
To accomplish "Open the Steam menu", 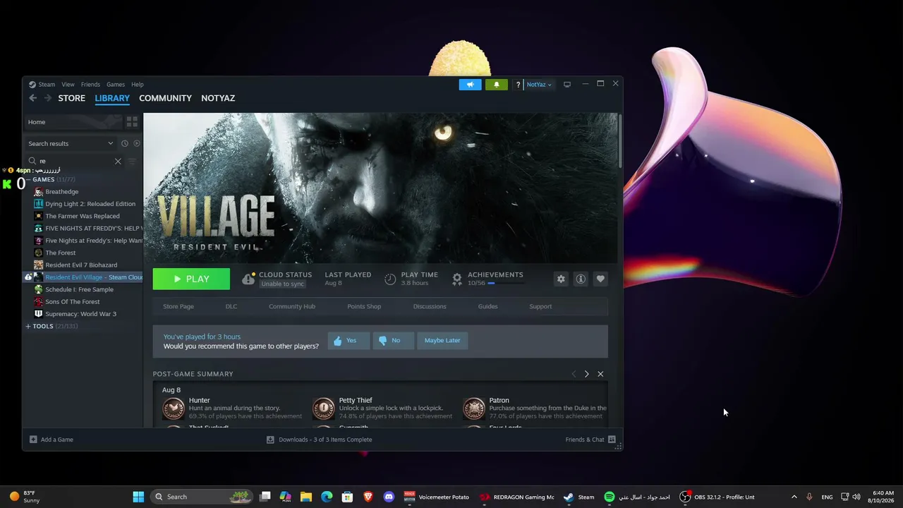I will click(47, 85).
